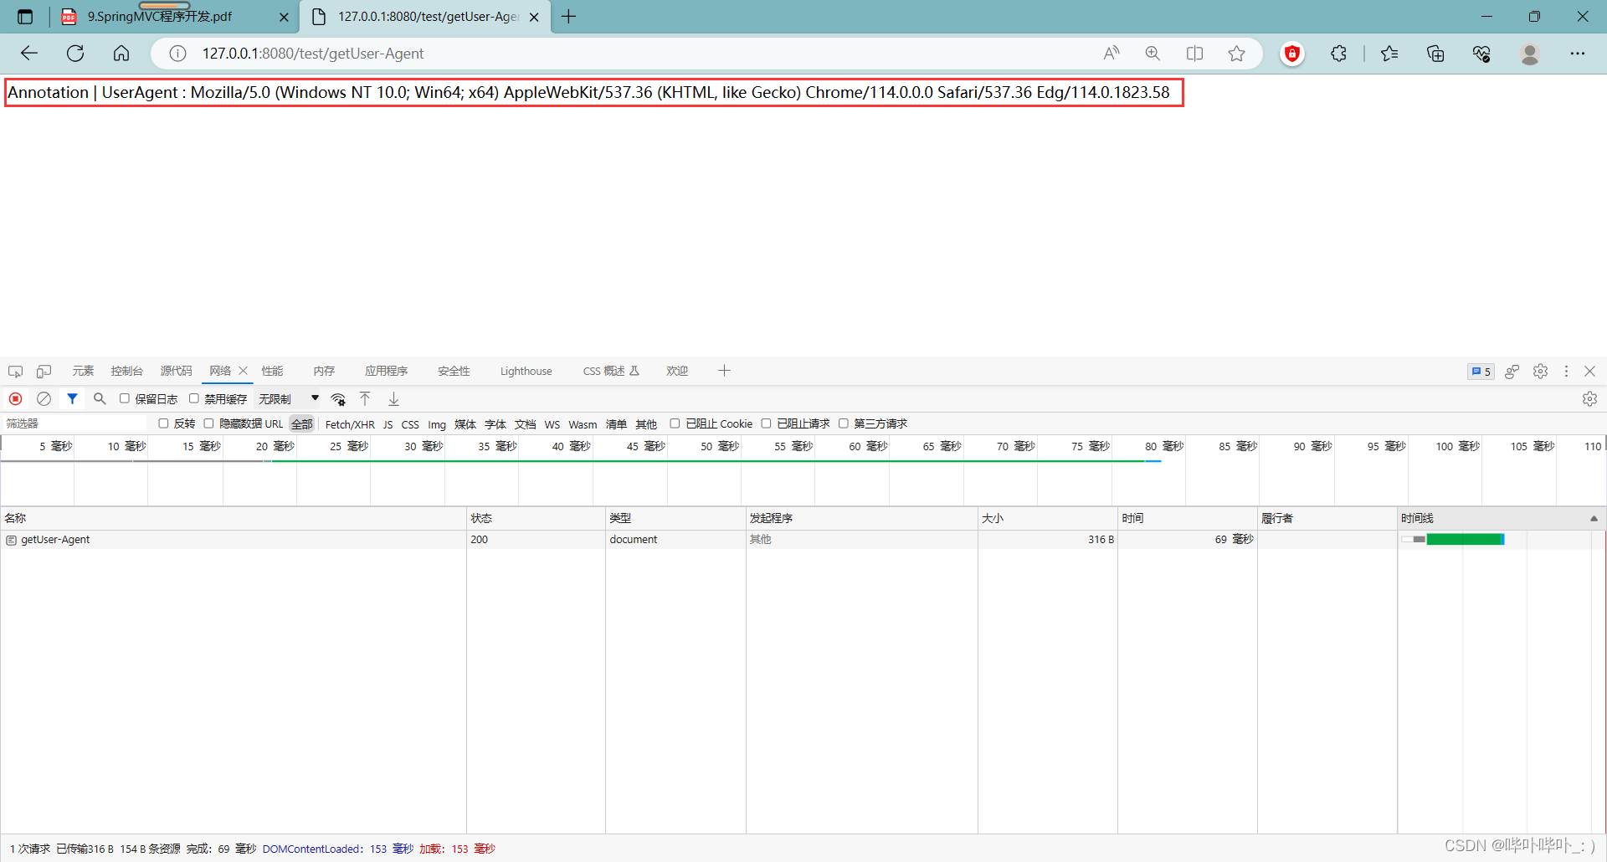Check the 隐藏数据 URL checkbox
The height and width of the screenshot is (862, 1607).
point(209,423)
